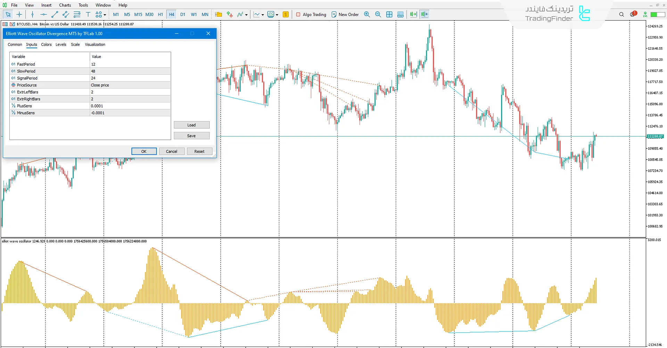This screenshot has width=667, height=348.
Task: Click the Load settings button
Action: pos(191,125)
